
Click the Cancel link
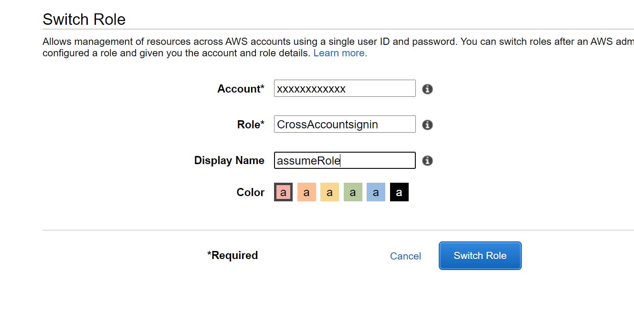coord(405,256)
